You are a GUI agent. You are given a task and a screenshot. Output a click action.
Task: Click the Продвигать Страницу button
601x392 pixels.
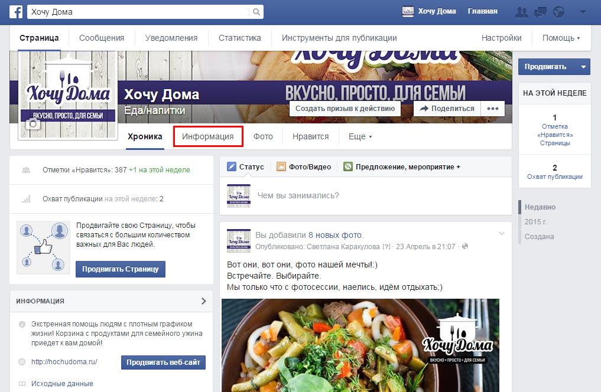pyautogui.click(x=121, y=269)
